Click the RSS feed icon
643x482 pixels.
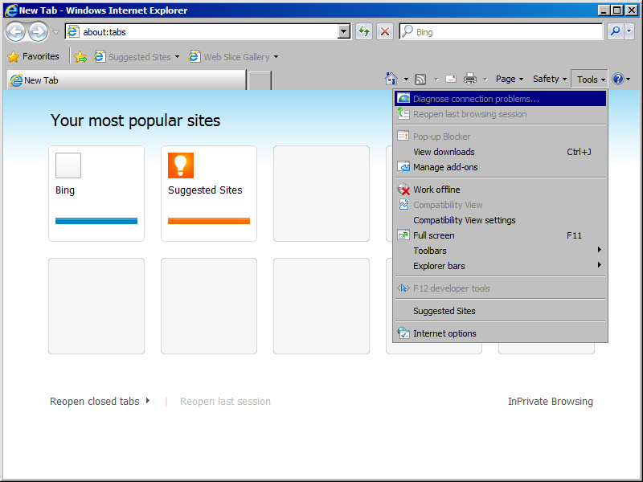420,79
